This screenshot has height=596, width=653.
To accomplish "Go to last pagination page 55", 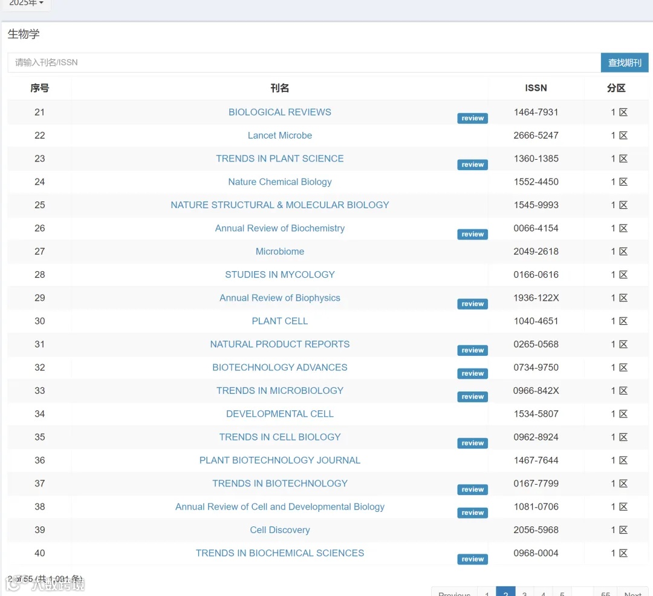I will 605,592.
